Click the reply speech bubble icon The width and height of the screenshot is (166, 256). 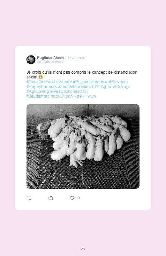tap(29, 198)
